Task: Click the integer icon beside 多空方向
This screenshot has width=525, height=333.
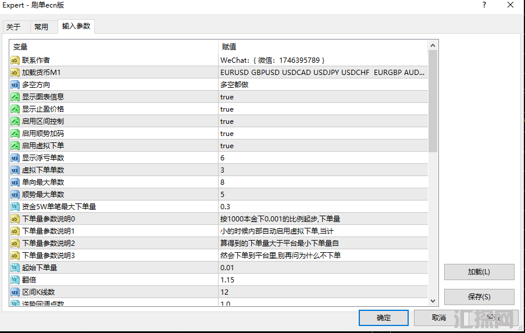Action: point(15,85)
